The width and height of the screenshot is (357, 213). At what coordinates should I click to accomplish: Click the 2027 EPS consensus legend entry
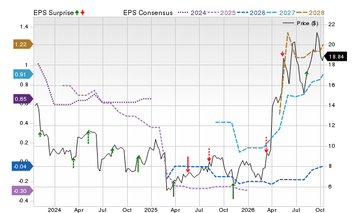(281, 13)
